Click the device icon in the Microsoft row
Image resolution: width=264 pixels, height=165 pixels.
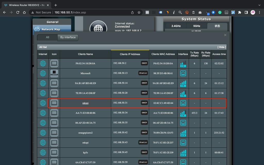click(54, 73)
